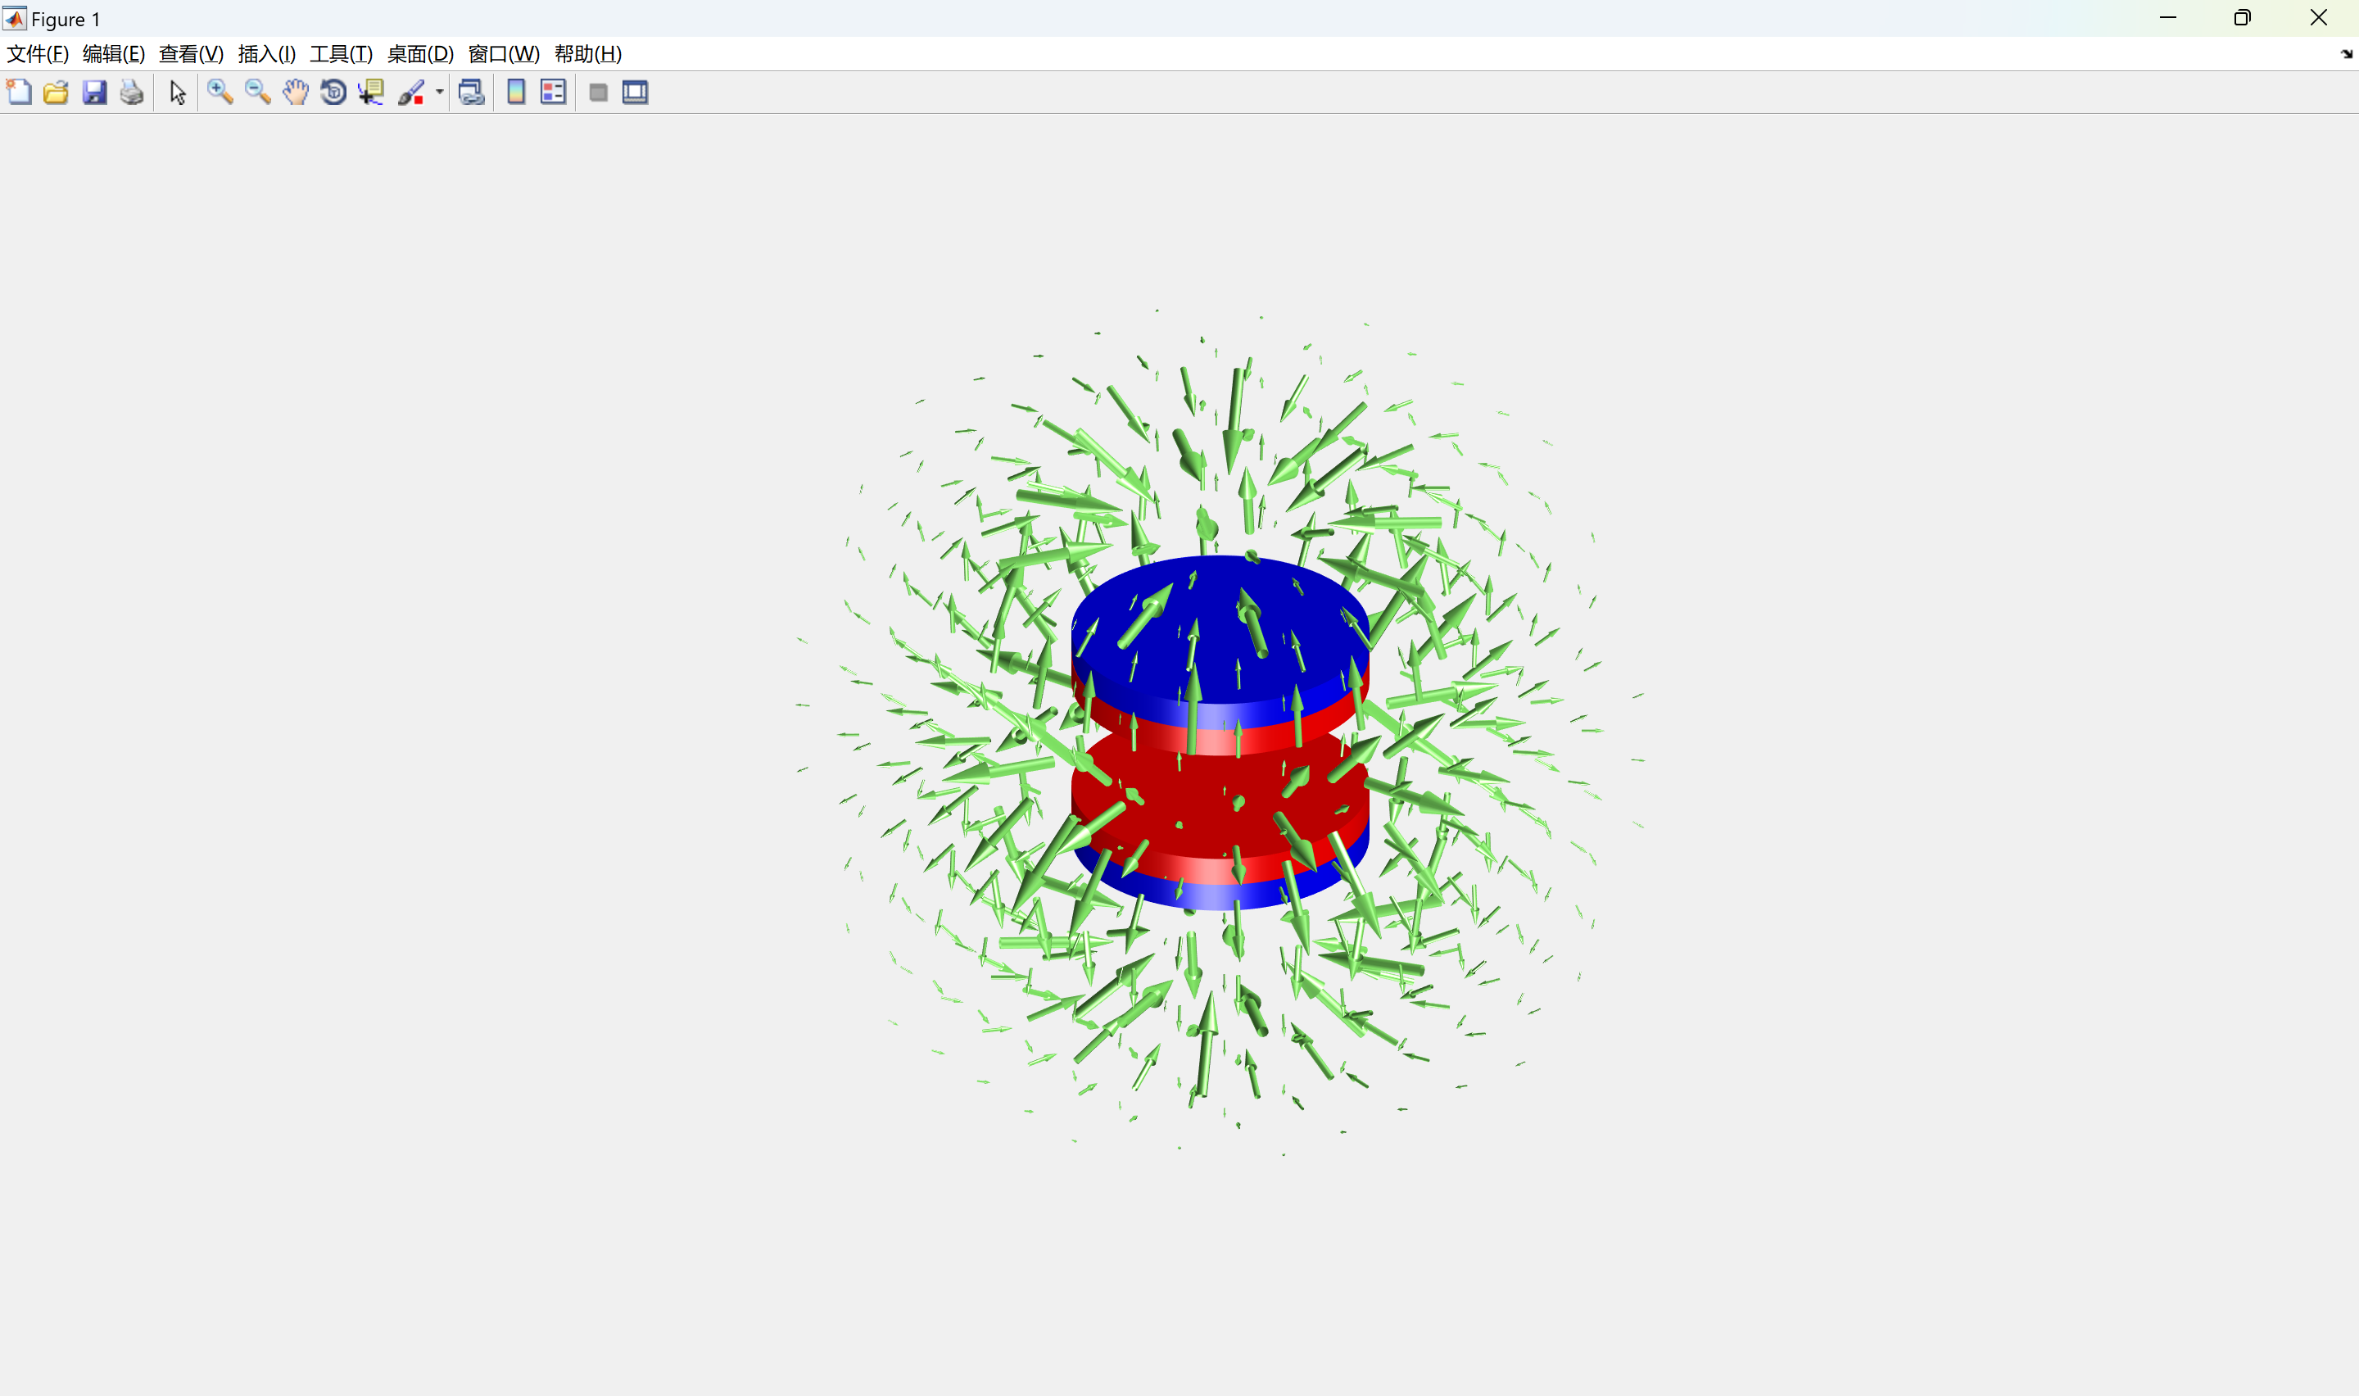Click the Brush data tool
2359x1396 pixels.
[411, 93]
